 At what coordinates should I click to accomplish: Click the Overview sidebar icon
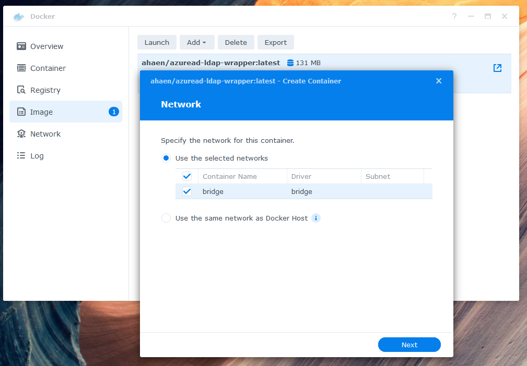[x=21, y=46]
